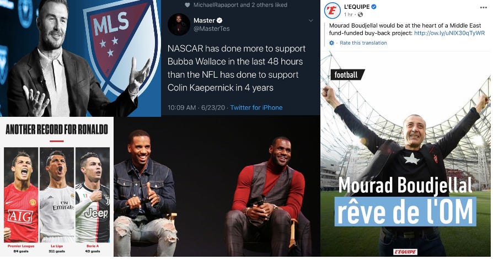493x259 pixels.
Task: Open Master's profile avatar picture
Action: tap(179, 25)
